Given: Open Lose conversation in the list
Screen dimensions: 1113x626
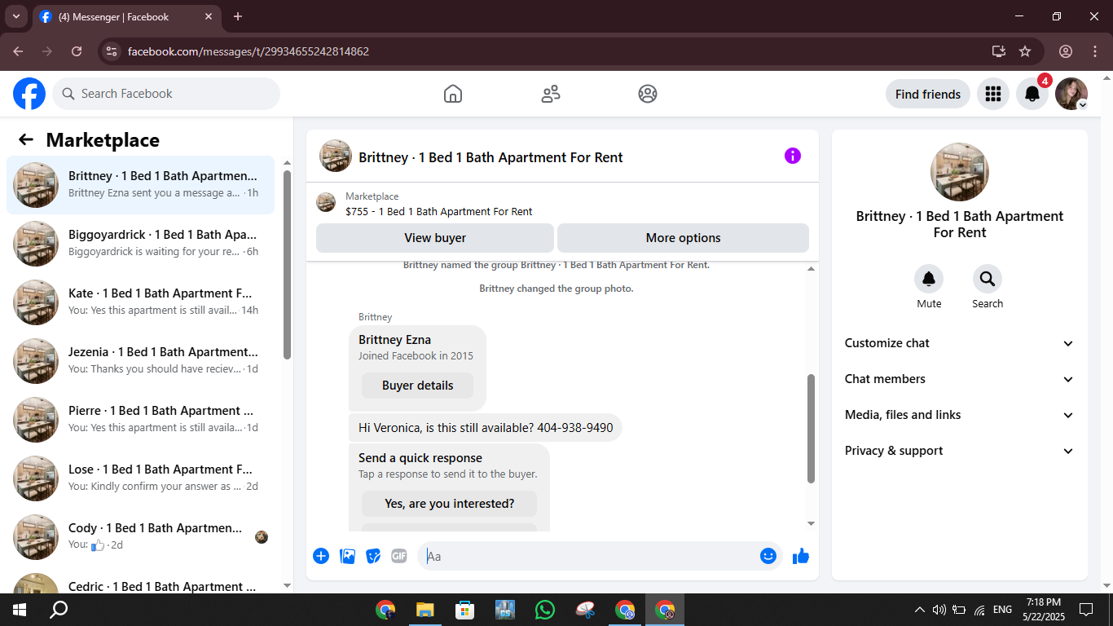Looking at the screenshot, I should [140, 478].
